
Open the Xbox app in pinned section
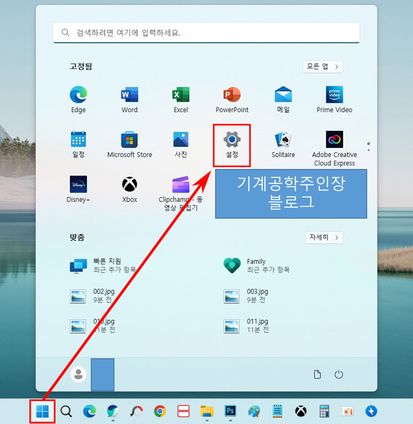point(129,189)
